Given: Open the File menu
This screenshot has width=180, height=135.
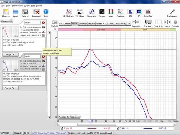Looking at the screenshot, I should (x=3, y=6).
